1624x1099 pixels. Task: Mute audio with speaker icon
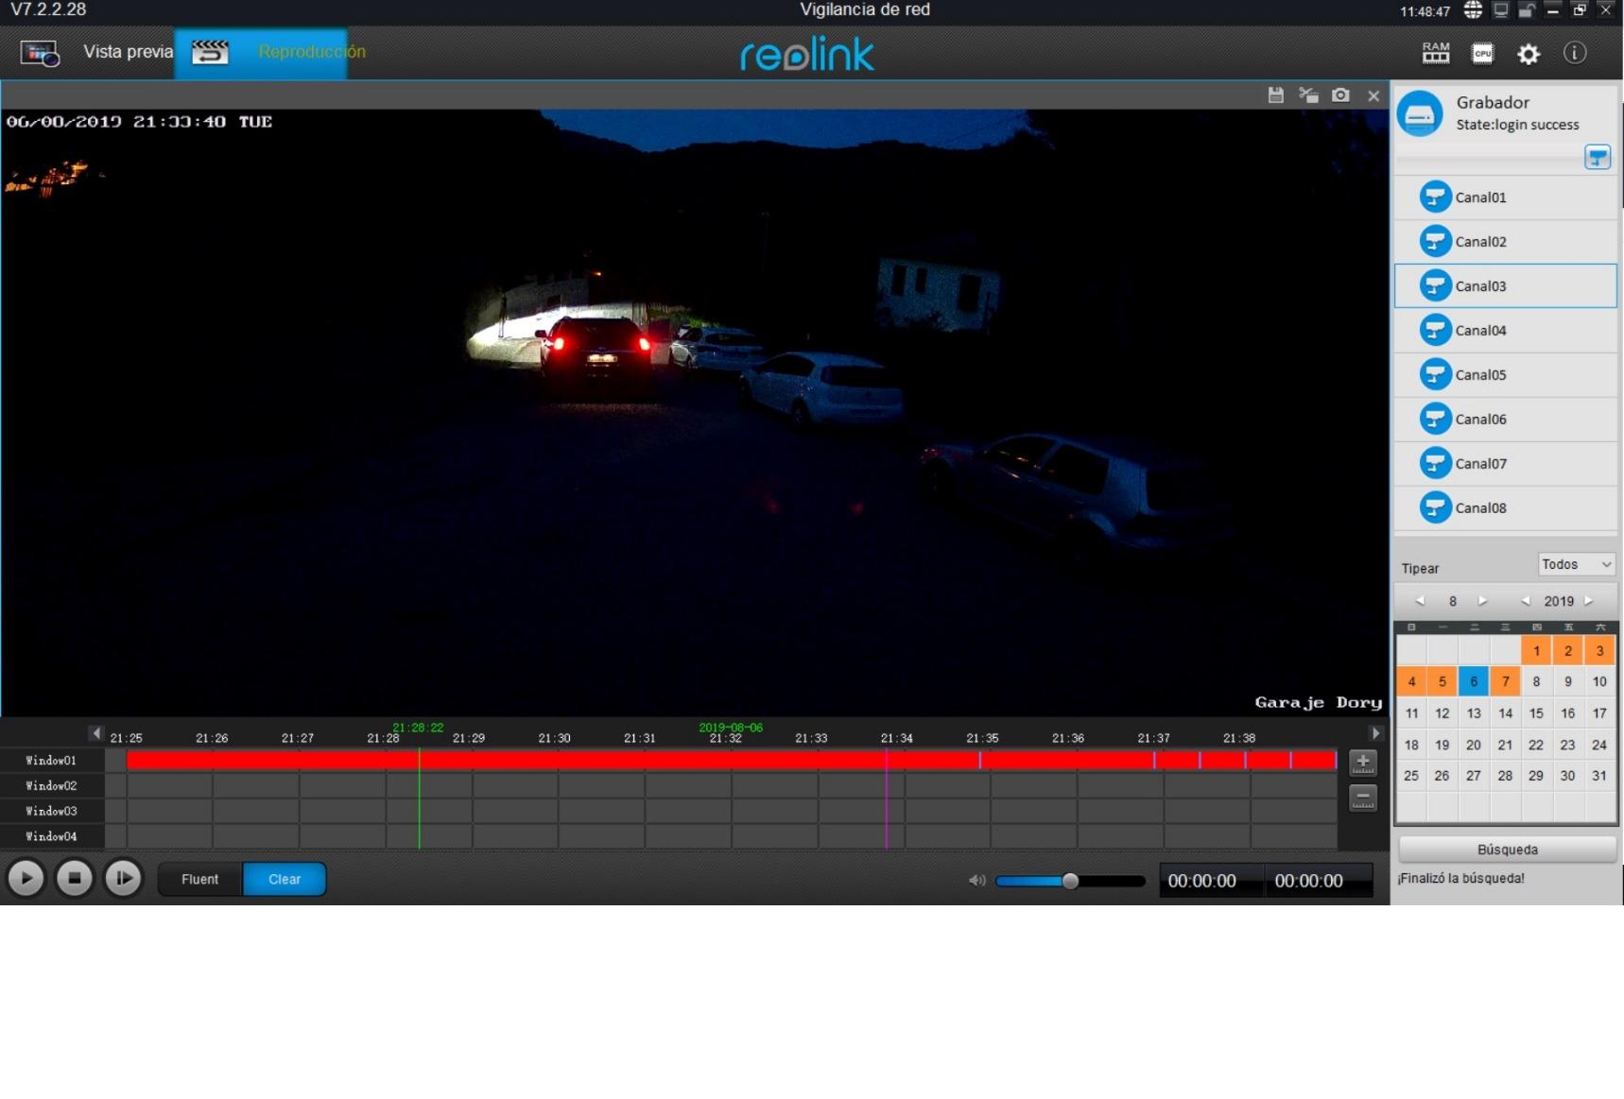976,881
